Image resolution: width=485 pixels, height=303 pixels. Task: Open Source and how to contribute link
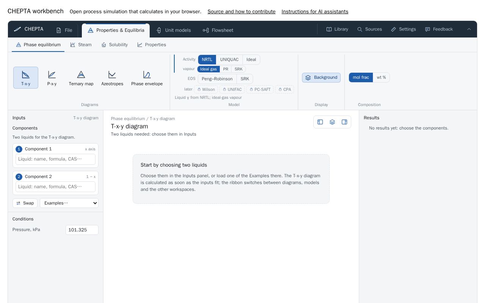click(241, 12)
